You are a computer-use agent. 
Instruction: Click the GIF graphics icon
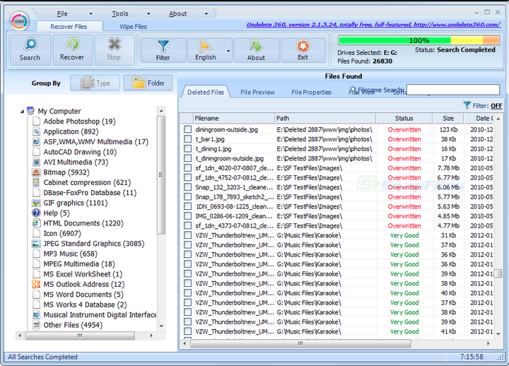click(36, 203)
